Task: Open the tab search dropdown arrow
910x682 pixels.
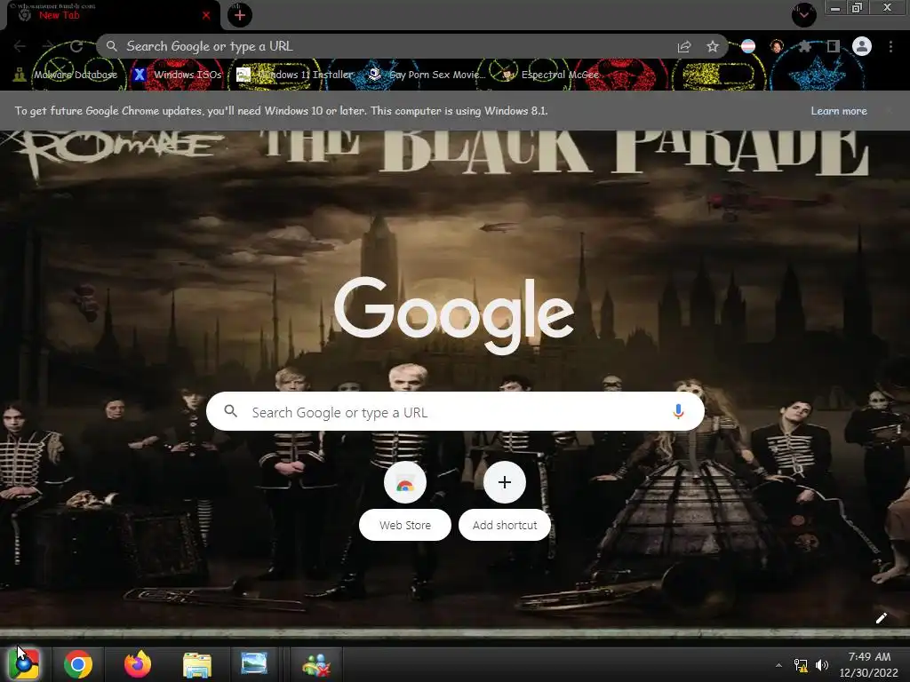Action: pos(803,14)
